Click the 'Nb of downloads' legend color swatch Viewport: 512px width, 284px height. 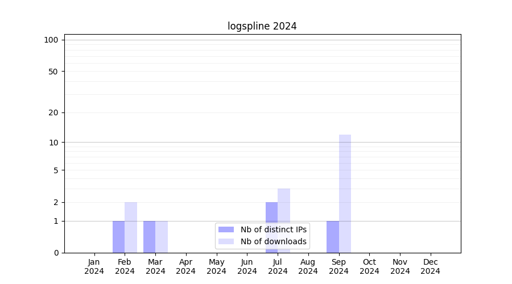pos(226,241)
